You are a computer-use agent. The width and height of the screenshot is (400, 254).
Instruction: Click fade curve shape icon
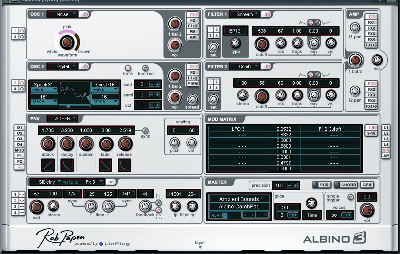coord(105,165)
